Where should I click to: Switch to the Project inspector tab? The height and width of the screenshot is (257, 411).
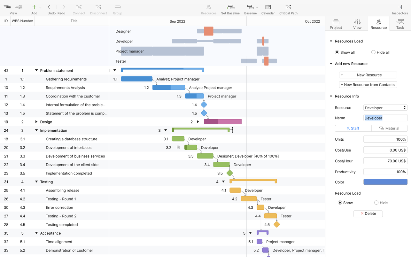[x=336, y=24]
